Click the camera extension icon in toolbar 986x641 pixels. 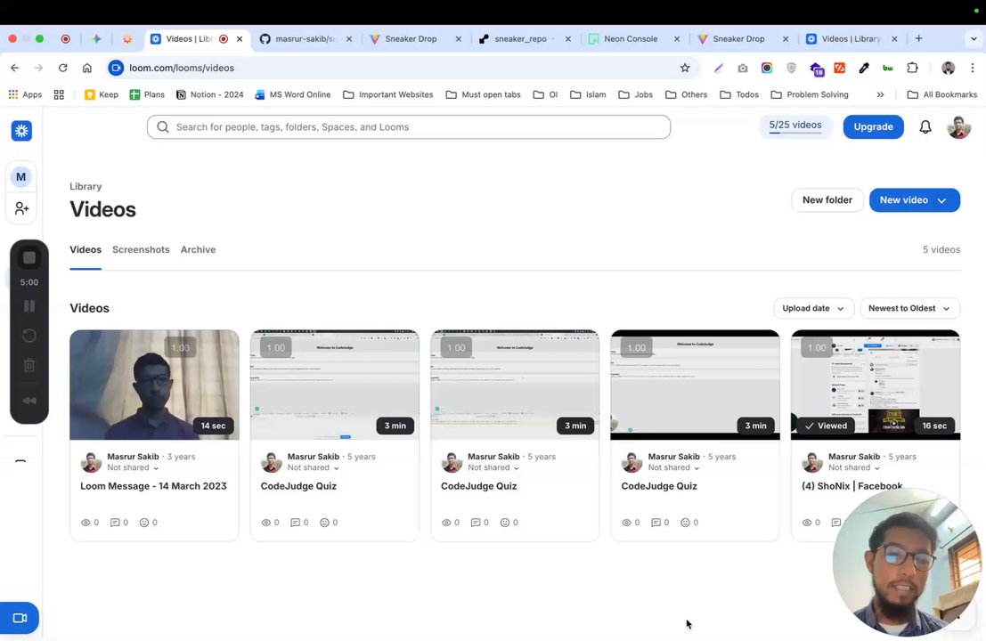pyautogui.click(x=743, y=68)
